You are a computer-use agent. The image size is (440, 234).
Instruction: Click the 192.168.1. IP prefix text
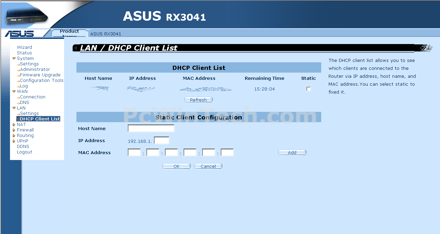coord(140,141)
